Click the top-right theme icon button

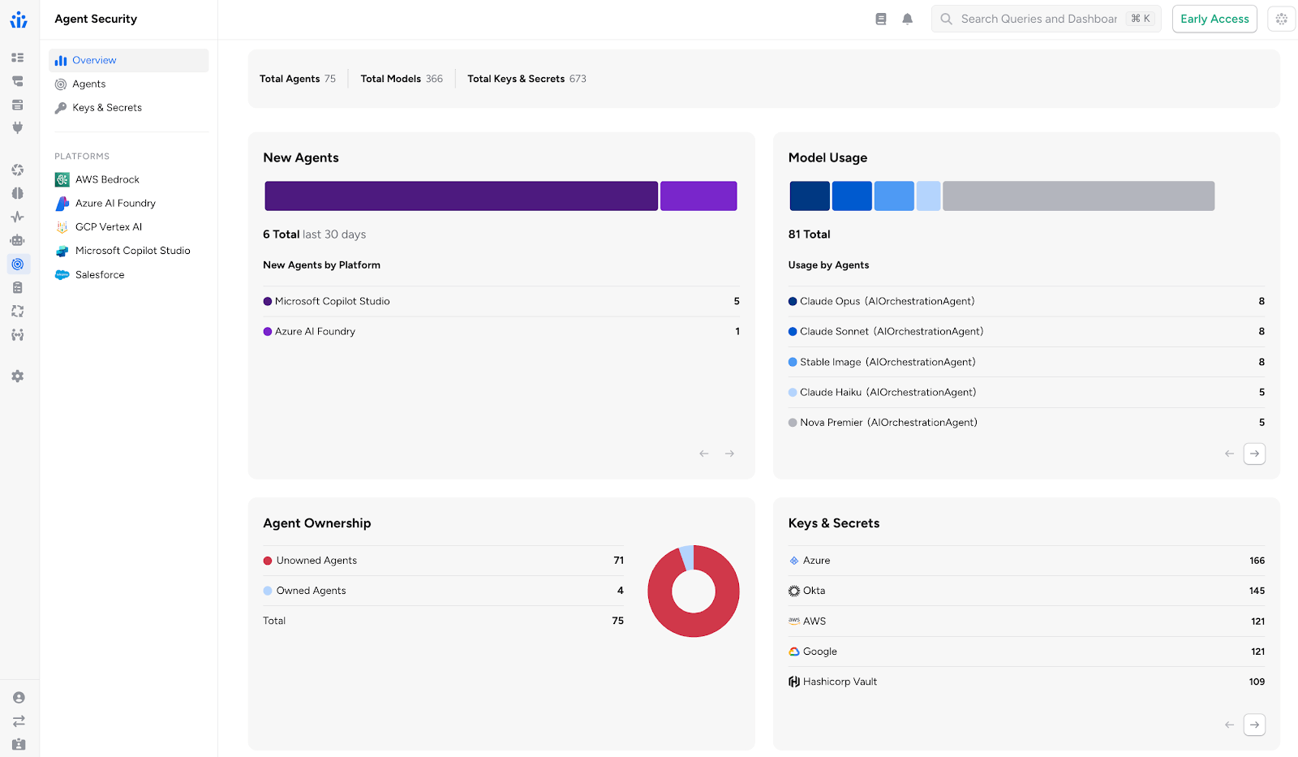pos(1281,19)
